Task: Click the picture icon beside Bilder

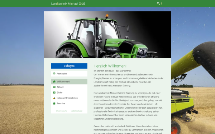Action: [54, 93]
